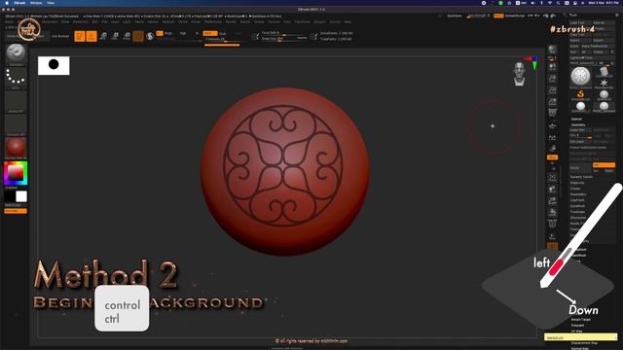Click the BPR render icon
The width and height of the screenshot is (623, 350).
pos(552,50)
